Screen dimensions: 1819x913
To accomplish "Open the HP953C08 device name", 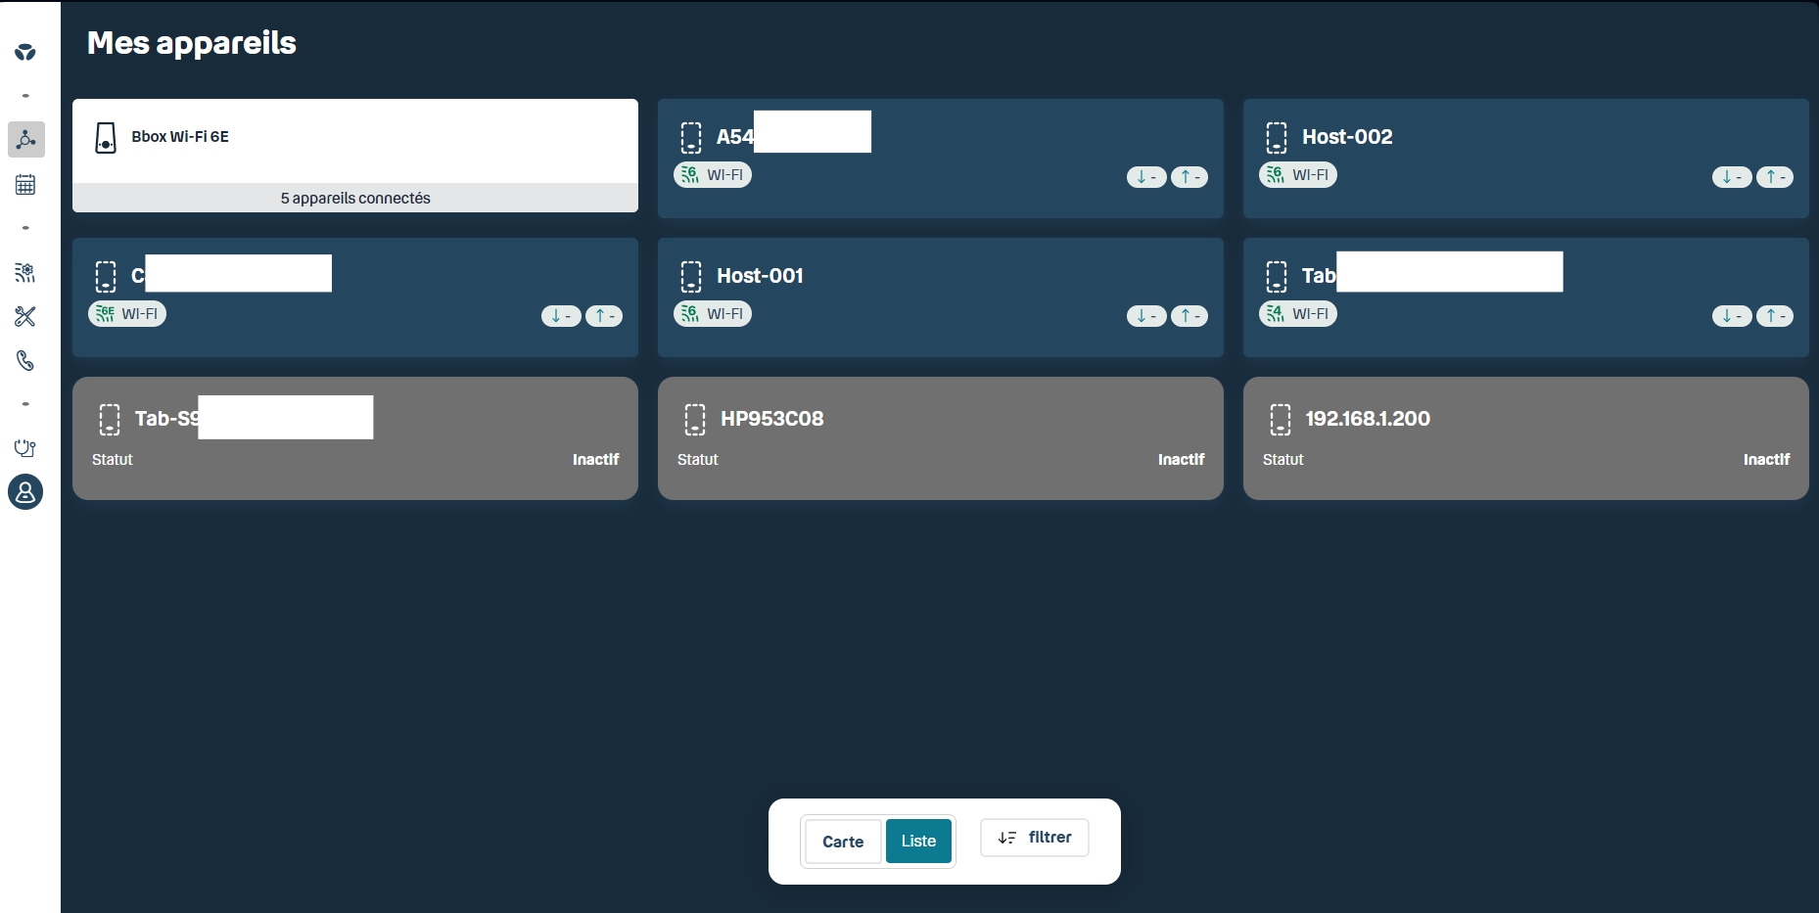I will point(772,419).
